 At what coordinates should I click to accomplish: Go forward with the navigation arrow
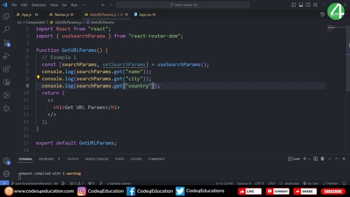(x=110, y=5)
